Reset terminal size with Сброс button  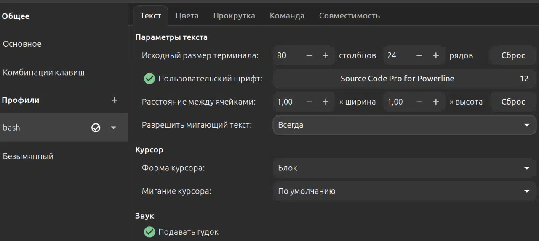pyautogui.click(x=513, y=55)
